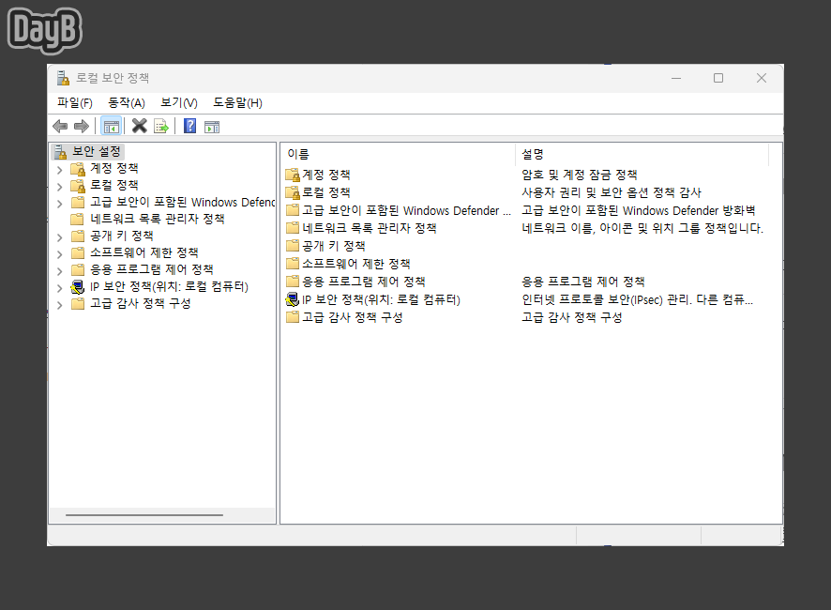Click 로컬 정책 folder icon in tree
Screen dimensions: 831x610
[x=77, y=186]
